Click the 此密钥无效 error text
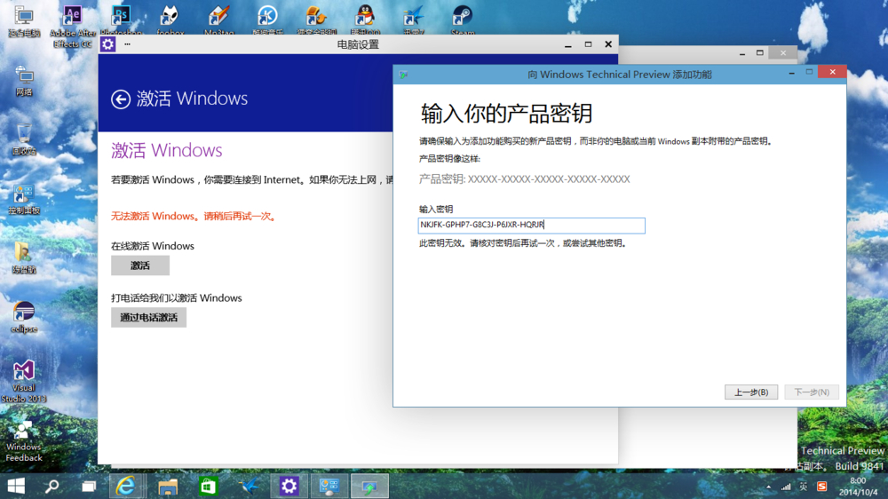The height and width of the screenshot is (499, 888). tap(523, 243)
